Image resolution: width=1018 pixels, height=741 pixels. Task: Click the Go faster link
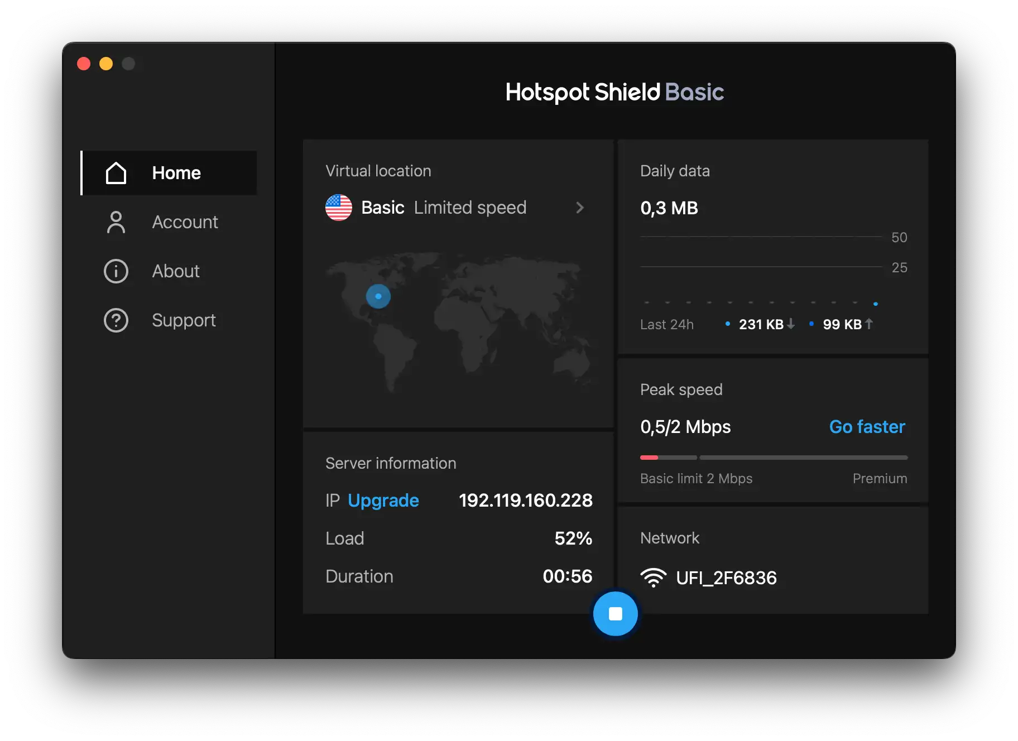[x=867, y=427]
